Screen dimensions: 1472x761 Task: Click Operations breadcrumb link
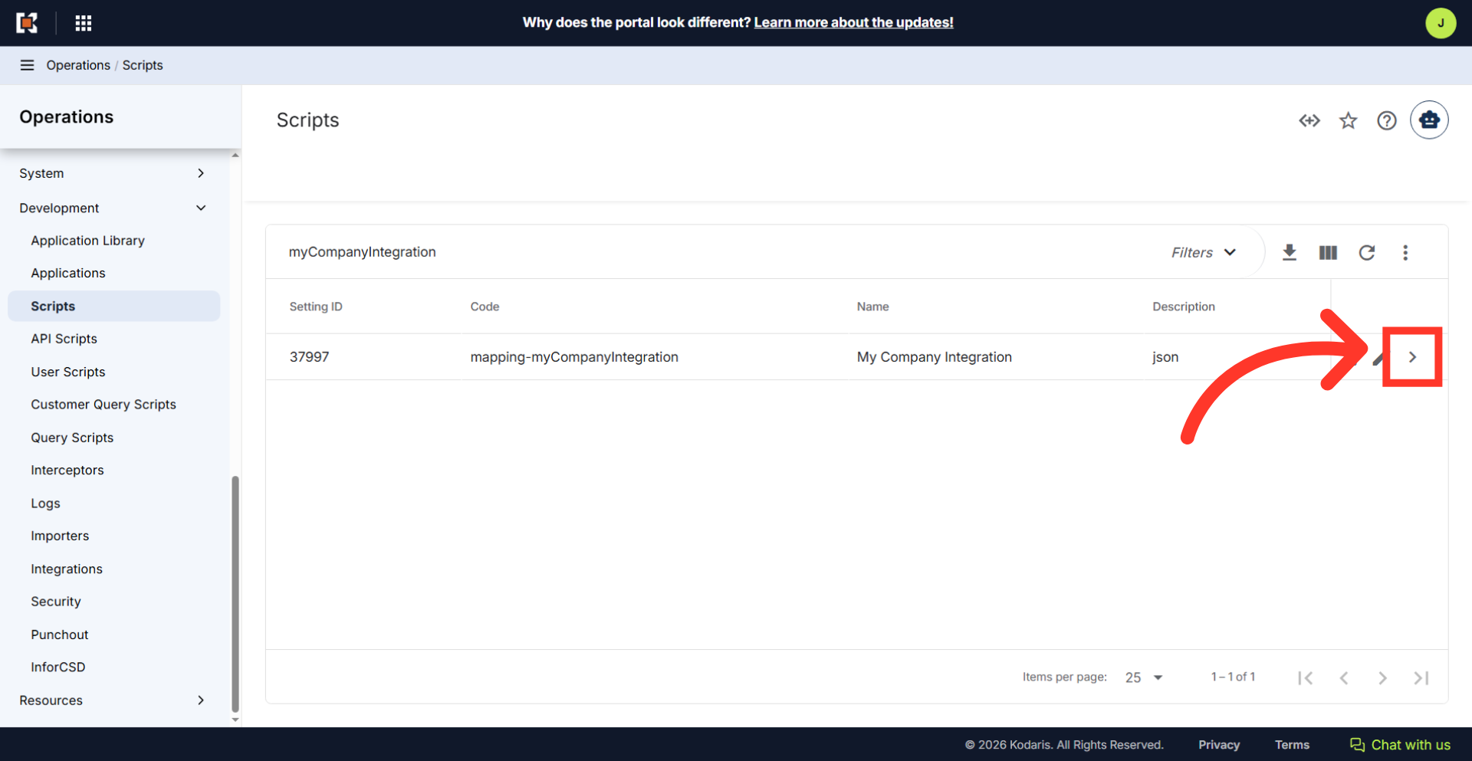[78, 65]
